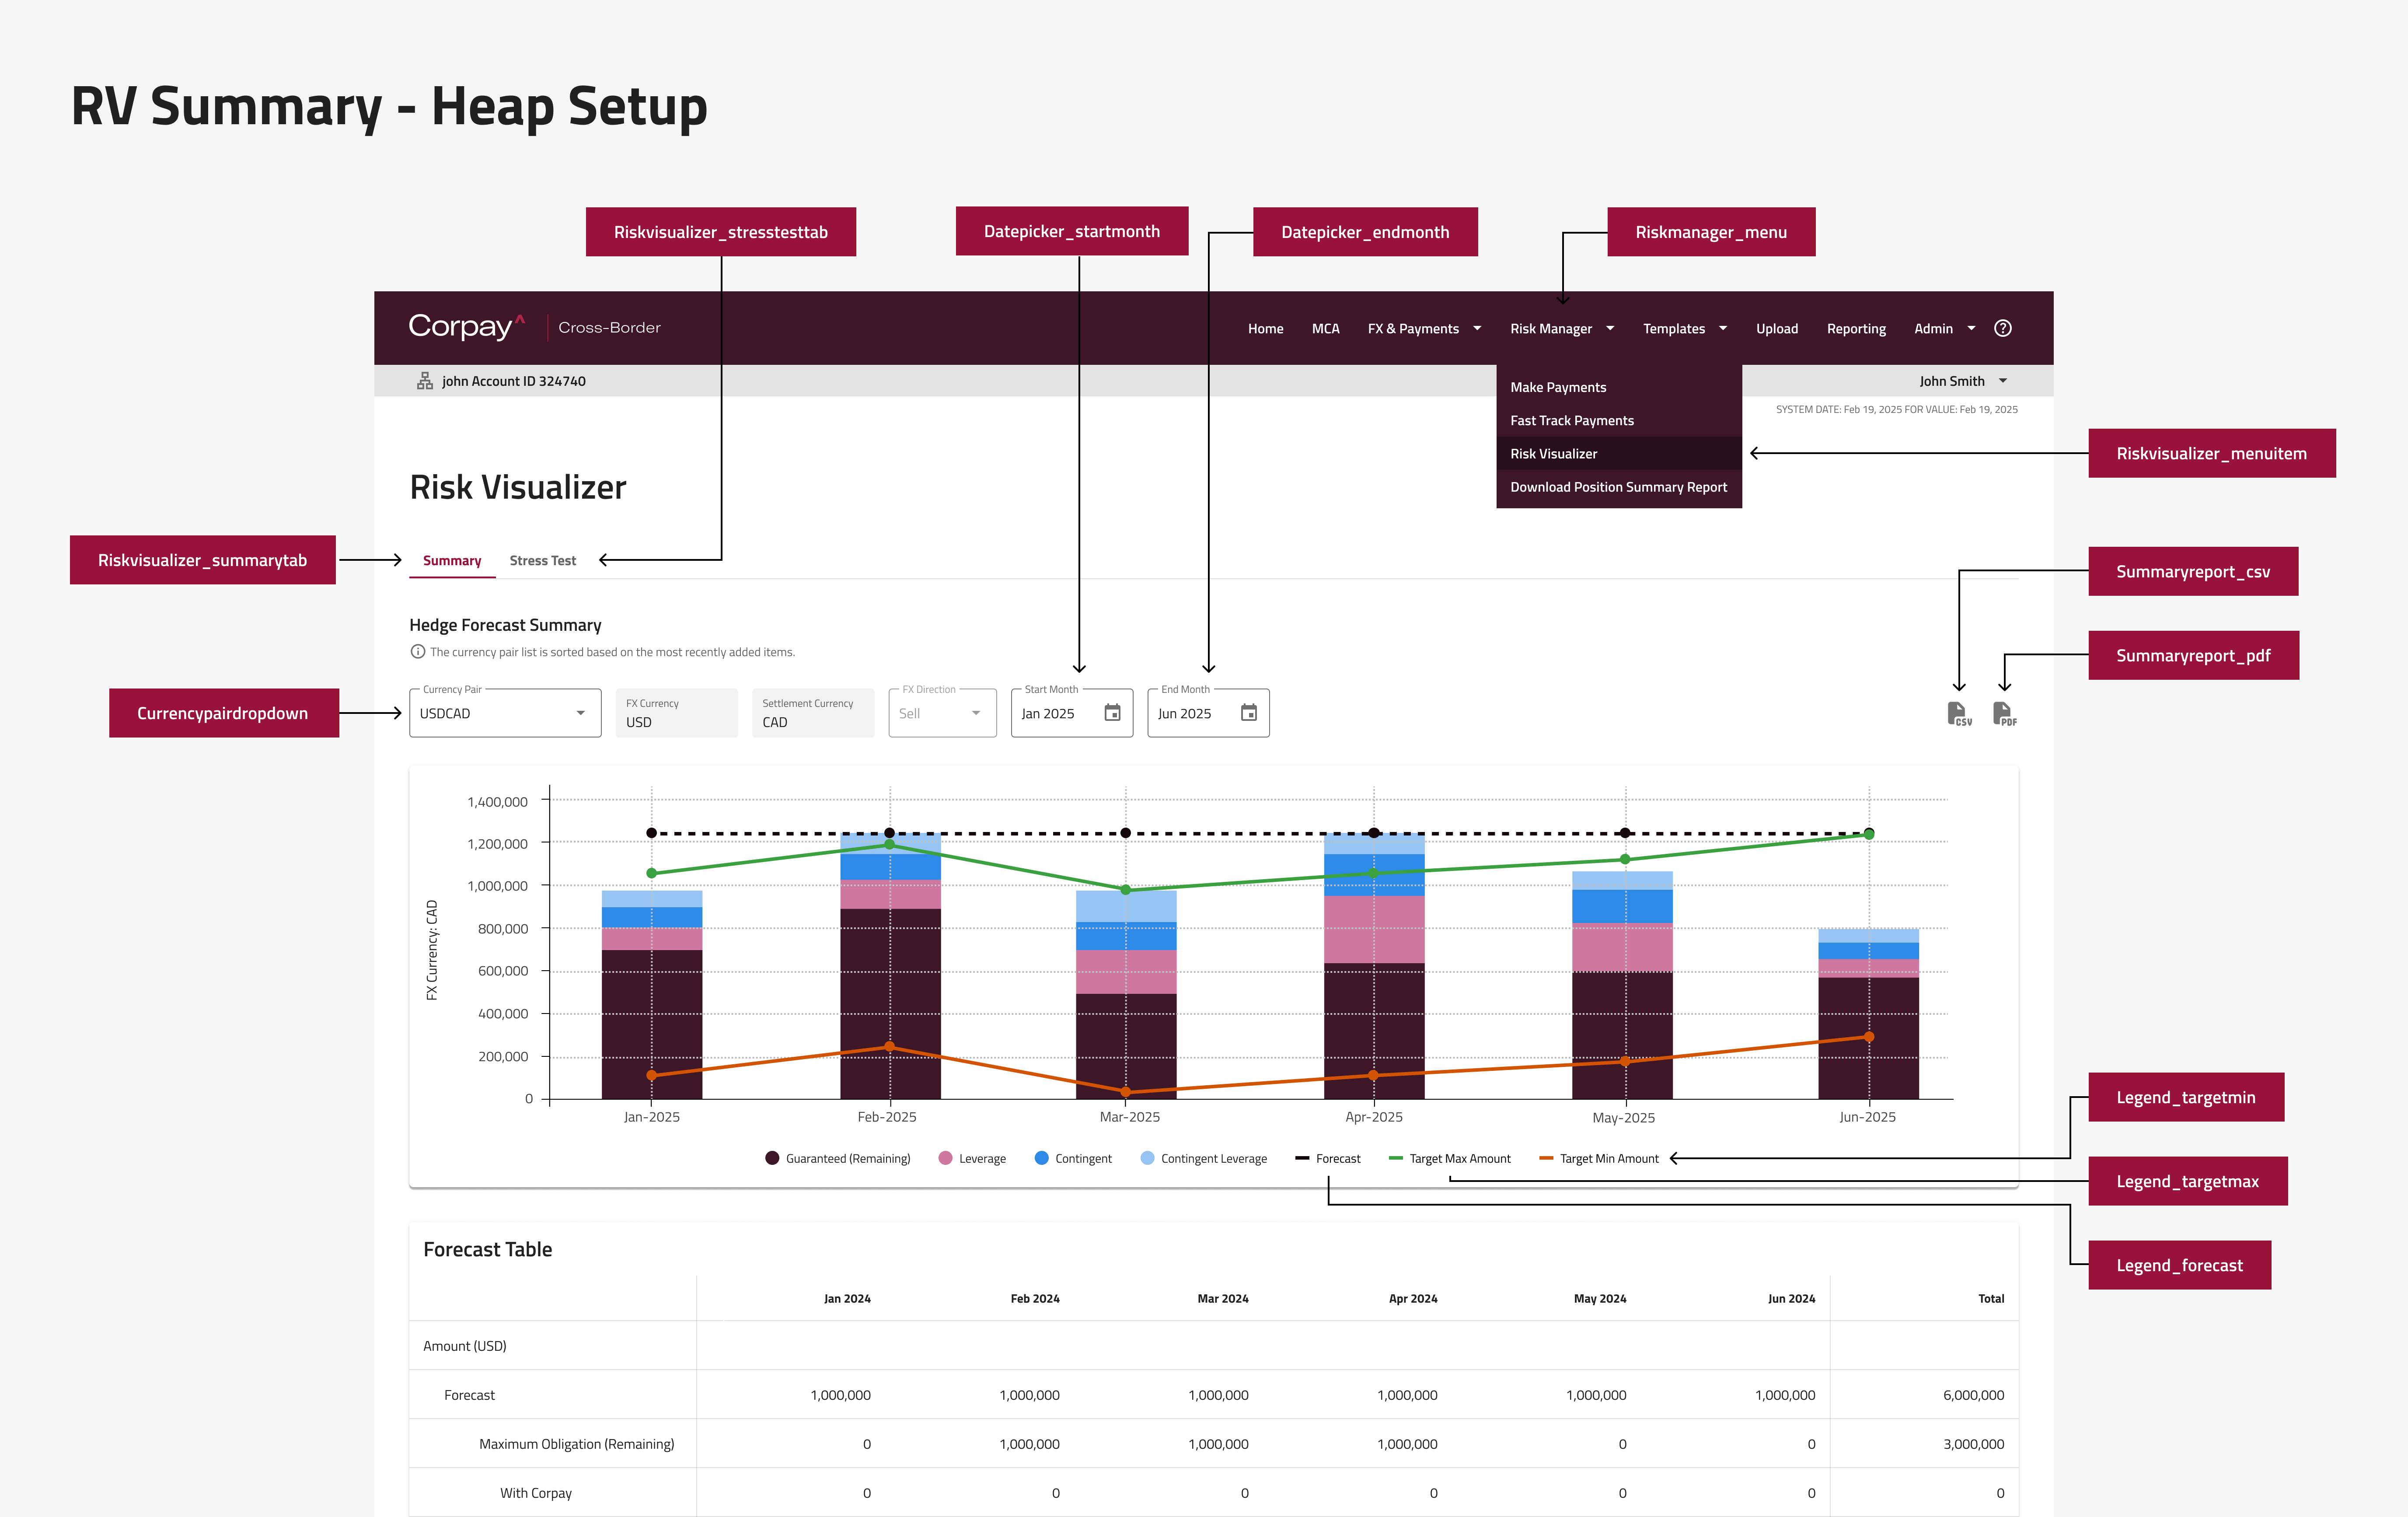Open the End Month calendar icon
This screenshot has width=2408, height=1517.
1248,713
